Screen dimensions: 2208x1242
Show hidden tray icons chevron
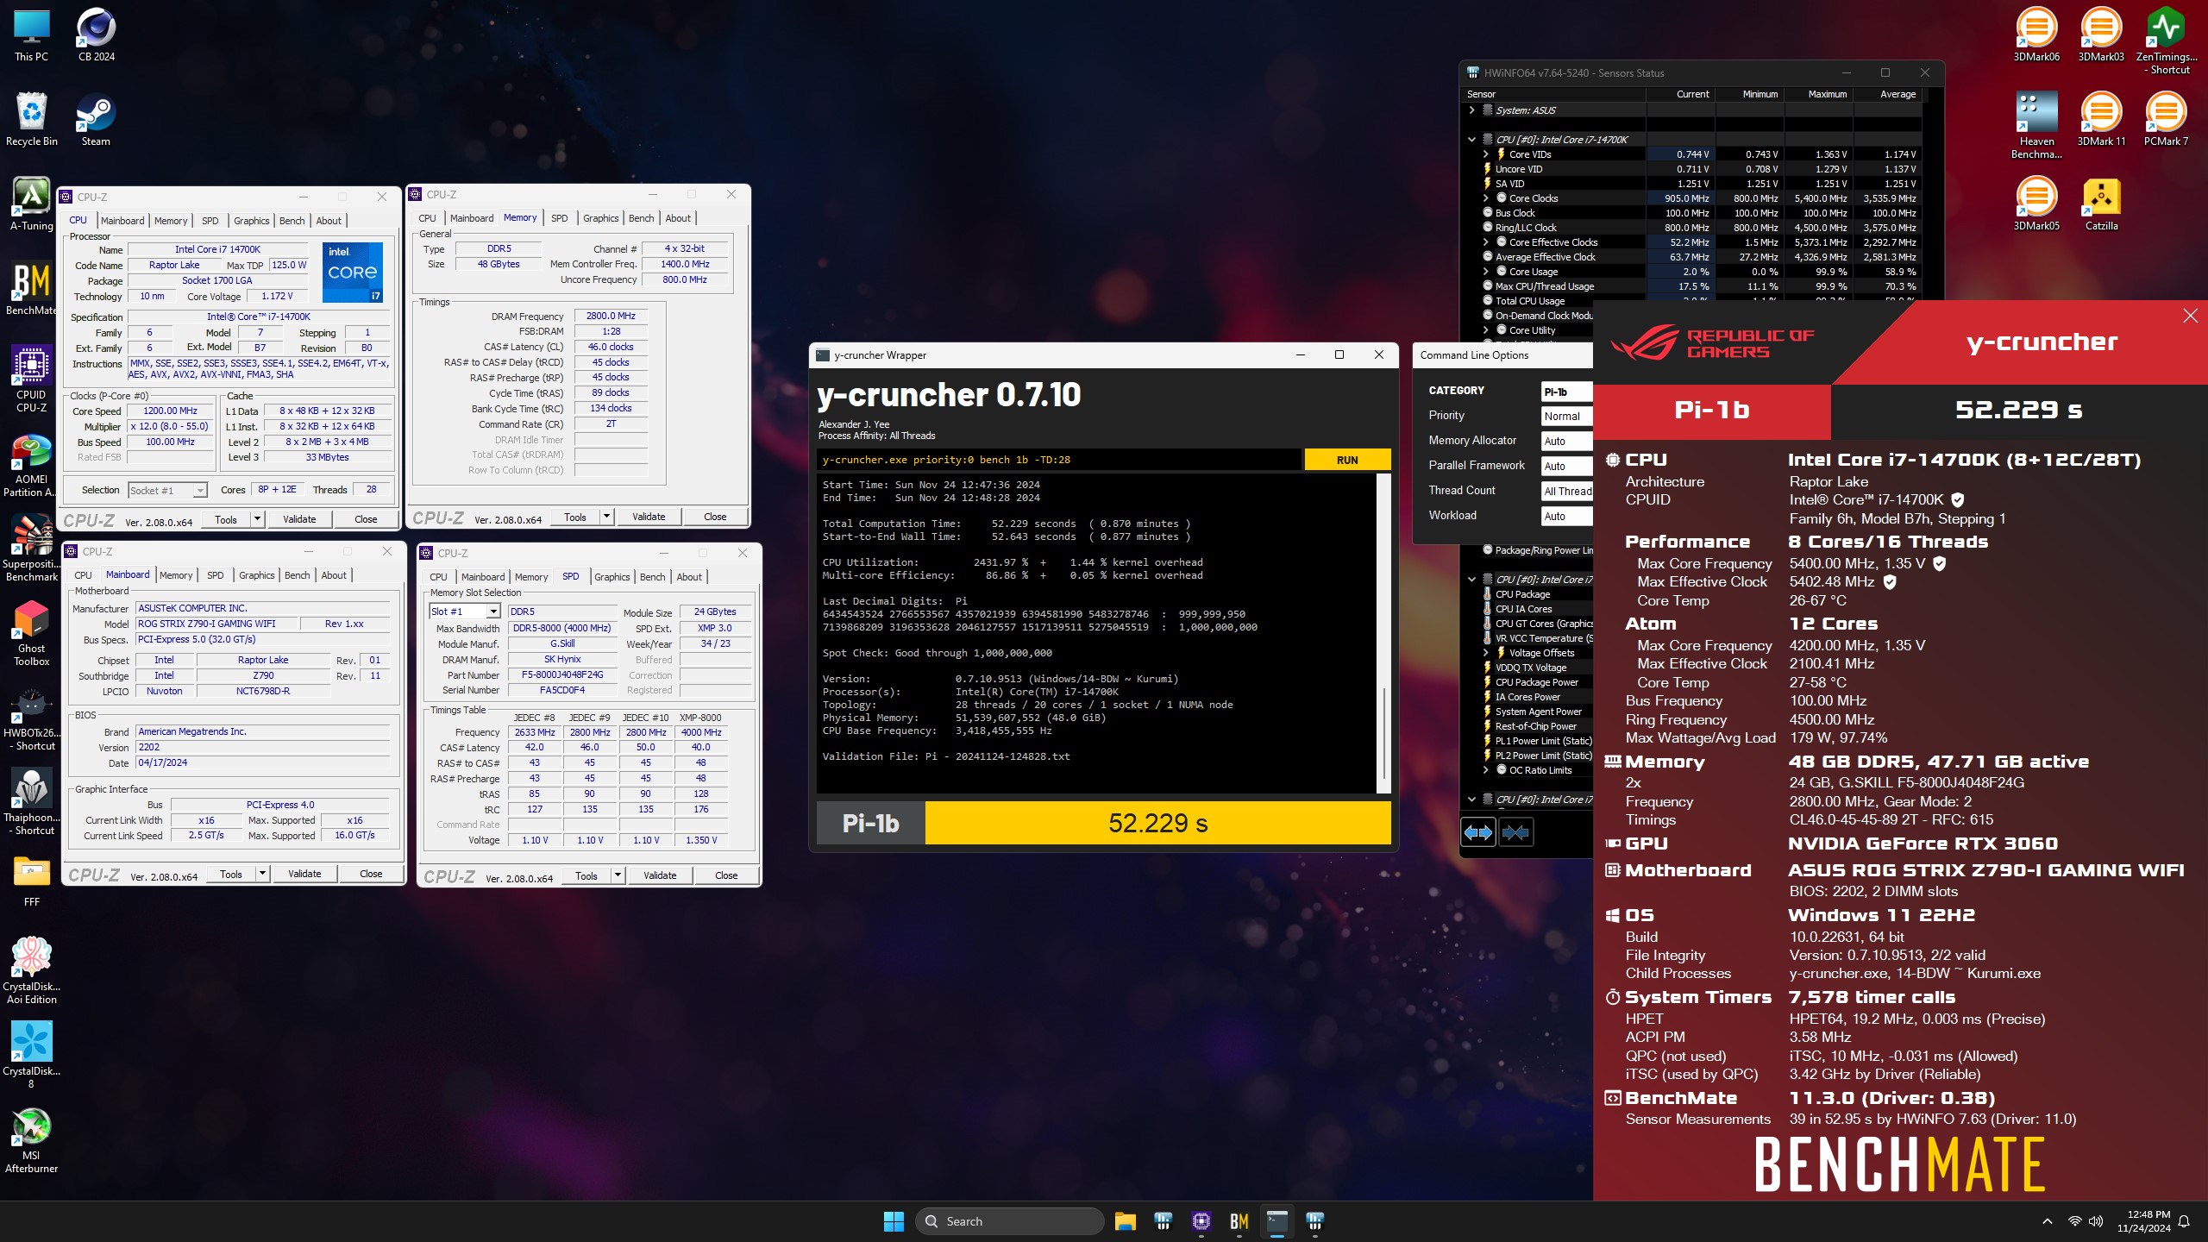[x=2047, y=1220]
